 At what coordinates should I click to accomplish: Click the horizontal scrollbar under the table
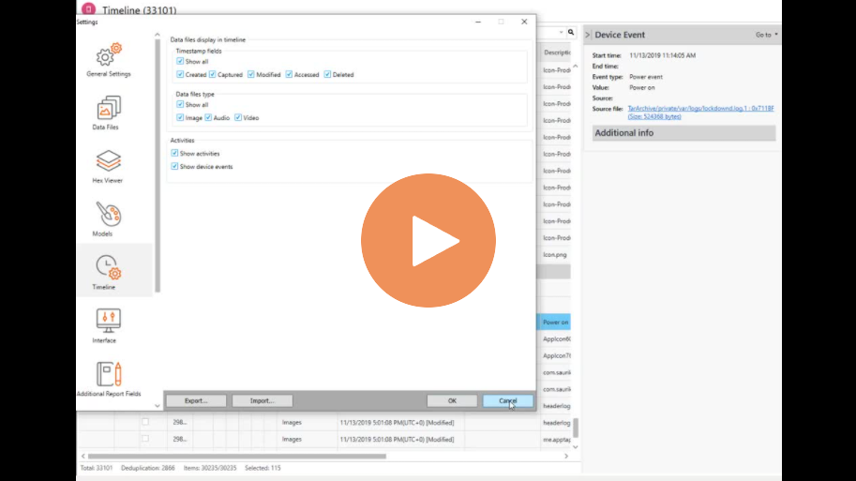[281, 457]
